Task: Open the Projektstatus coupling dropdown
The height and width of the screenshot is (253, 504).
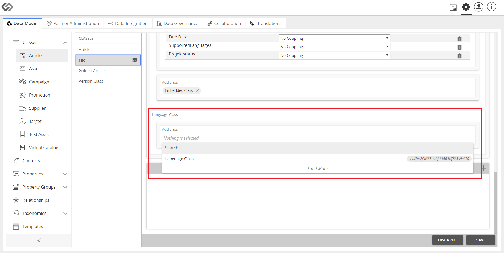Action: (334, 55)
